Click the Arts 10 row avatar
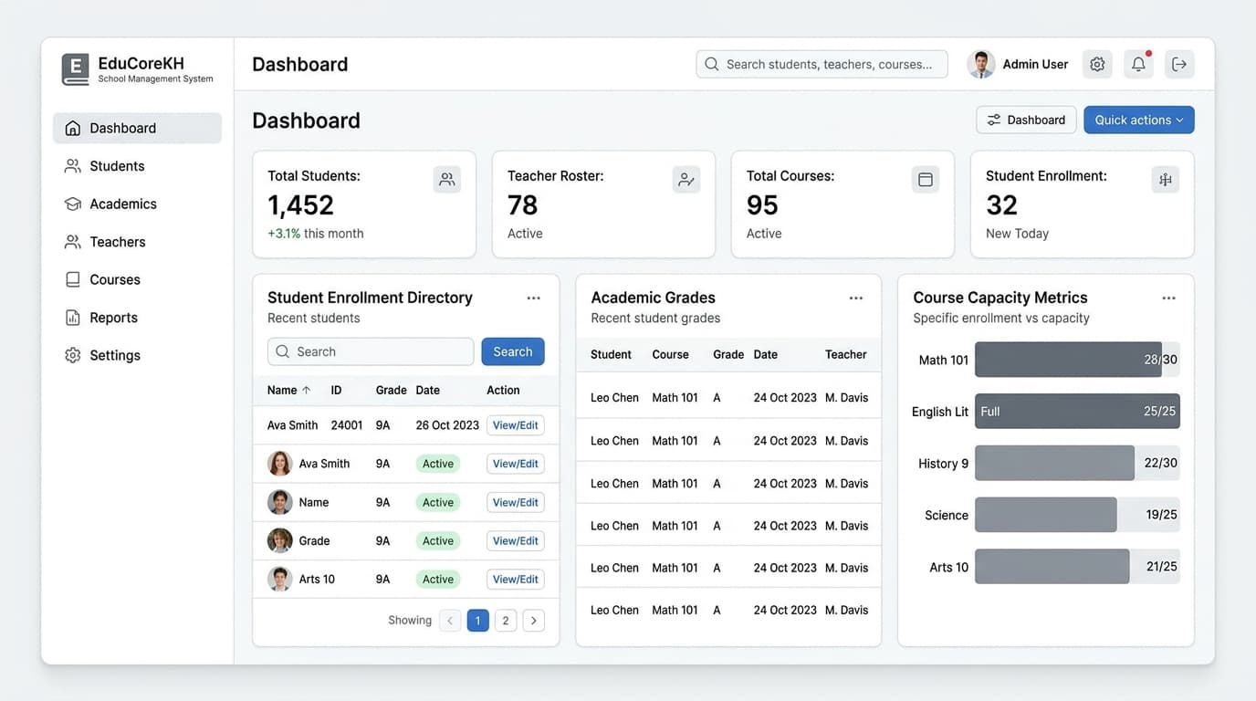The height and width of the screenshot is (701, 1256). click(x=279, y=579)
